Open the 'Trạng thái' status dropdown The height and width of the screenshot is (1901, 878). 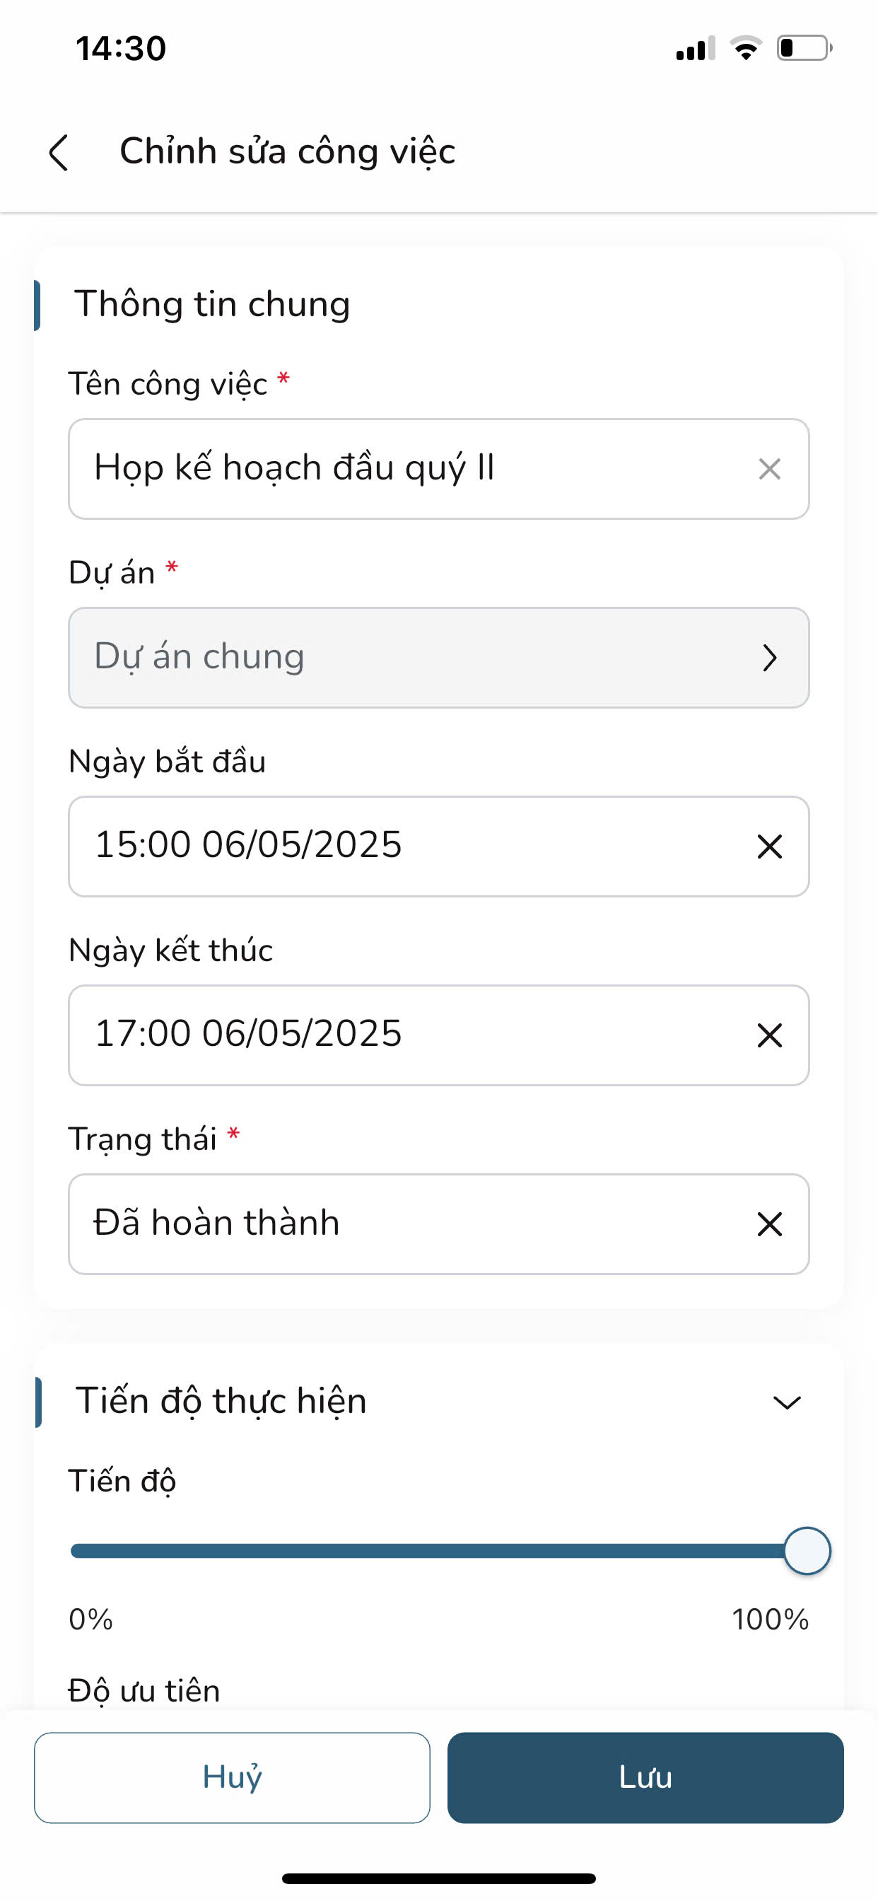[399, 1224]
